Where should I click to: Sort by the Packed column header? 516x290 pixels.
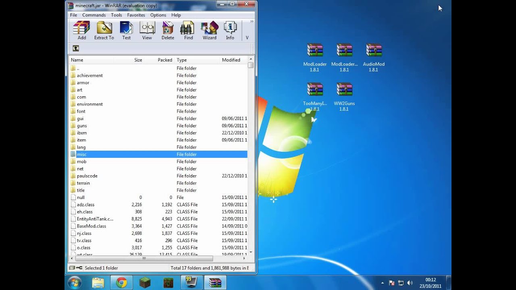tap(159, 60)
